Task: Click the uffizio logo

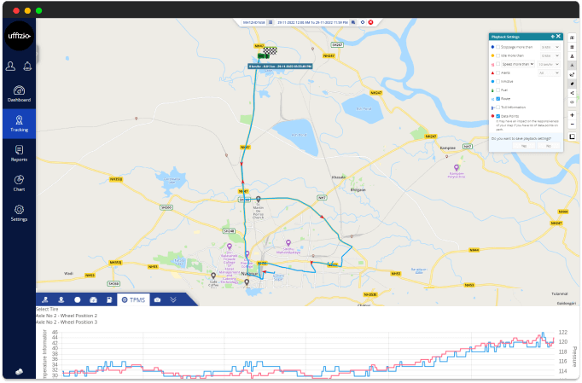Action: (19, 36)
